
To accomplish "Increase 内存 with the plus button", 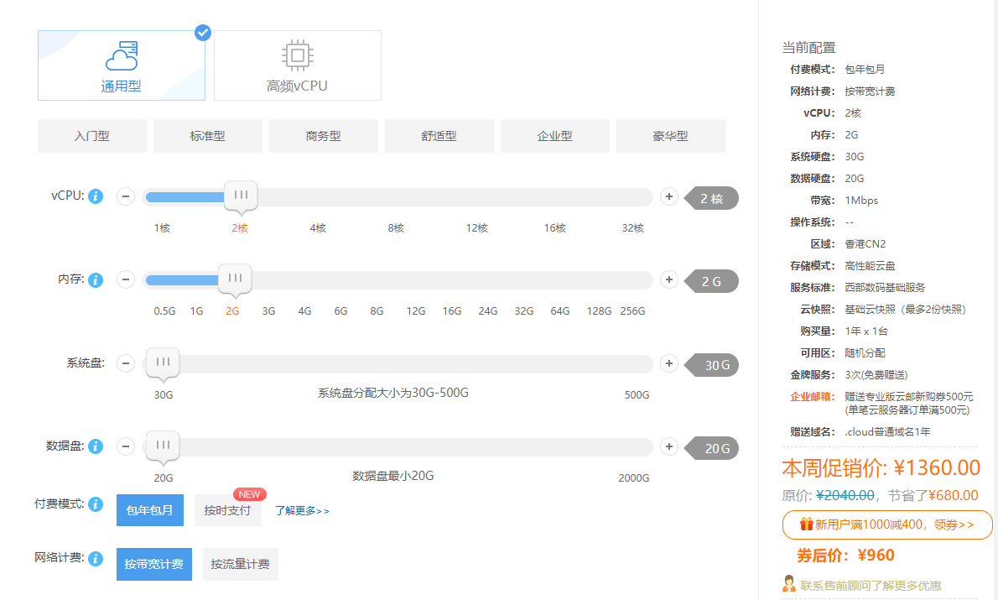I will point(669,279).
